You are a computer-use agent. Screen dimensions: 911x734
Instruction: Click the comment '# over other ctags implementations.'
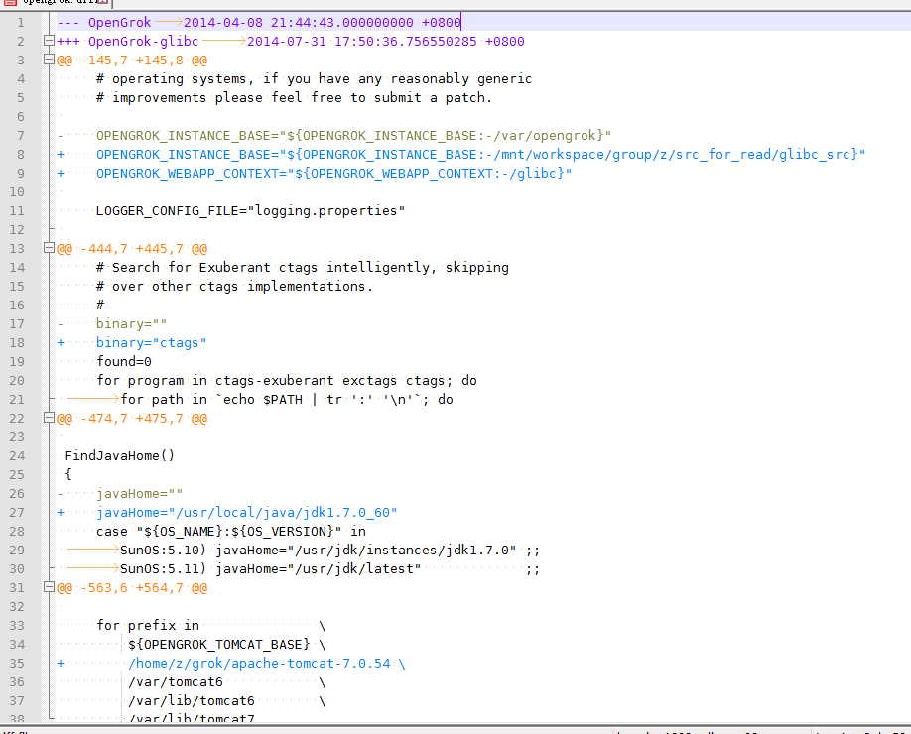234,287
